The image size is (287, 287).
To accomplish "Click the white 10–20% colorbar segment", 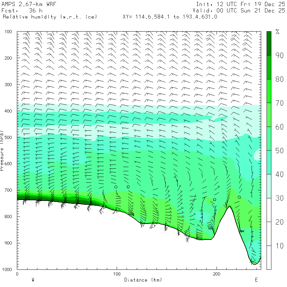I will pyautogui.click(x=269, y=234).
